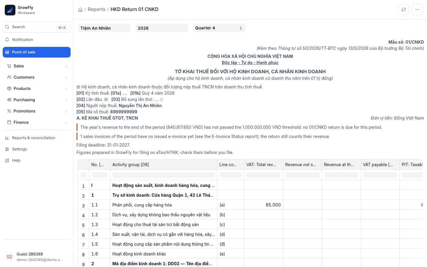Image resolution: width=427 pixels, height=267 pixels.
Task: Click the Finance wallet icon
Action: point(9,122)
